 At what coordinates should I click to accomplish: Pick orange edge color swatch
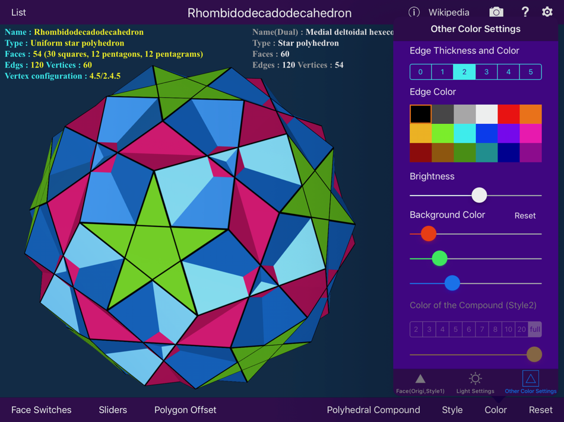[531, 114]
